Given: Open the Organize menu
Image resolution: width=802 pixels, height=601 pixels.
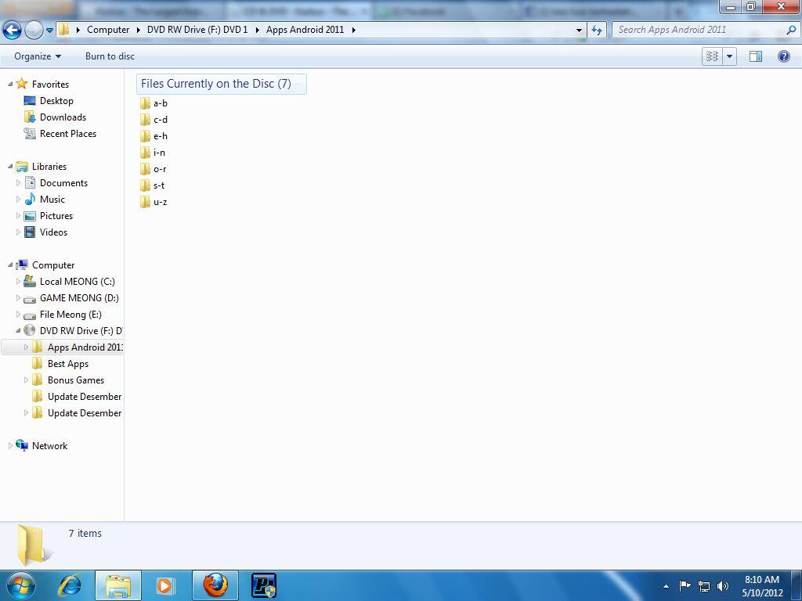Looking at the screenshot, I should click(38, 56).
